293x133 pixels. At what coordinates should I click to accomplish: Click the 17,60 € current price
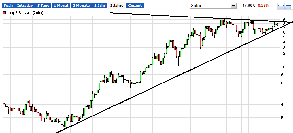pos(249,6)
